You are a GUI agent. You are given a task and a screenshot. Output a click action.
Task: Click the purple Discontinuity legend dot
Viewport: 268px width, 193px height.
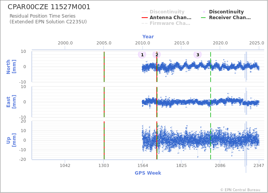coord(204,12)
